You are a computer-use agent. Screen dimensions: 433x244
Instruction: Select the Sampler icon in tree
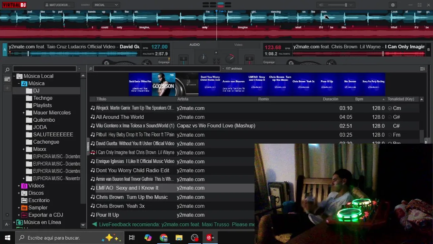[24, 208]
